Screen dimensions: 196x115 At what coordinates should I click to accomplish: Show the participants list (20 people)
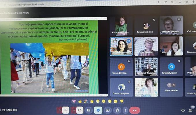pyautogui.click(x=191, y=110)
